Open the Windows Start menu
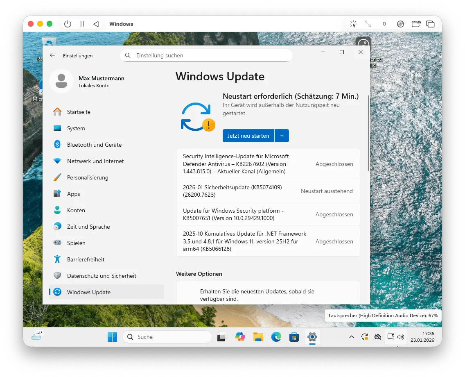 113,337
